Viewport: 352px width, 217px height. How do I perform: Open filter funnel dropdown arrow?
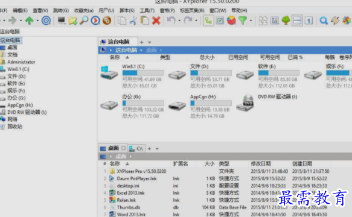coord(251,20)
